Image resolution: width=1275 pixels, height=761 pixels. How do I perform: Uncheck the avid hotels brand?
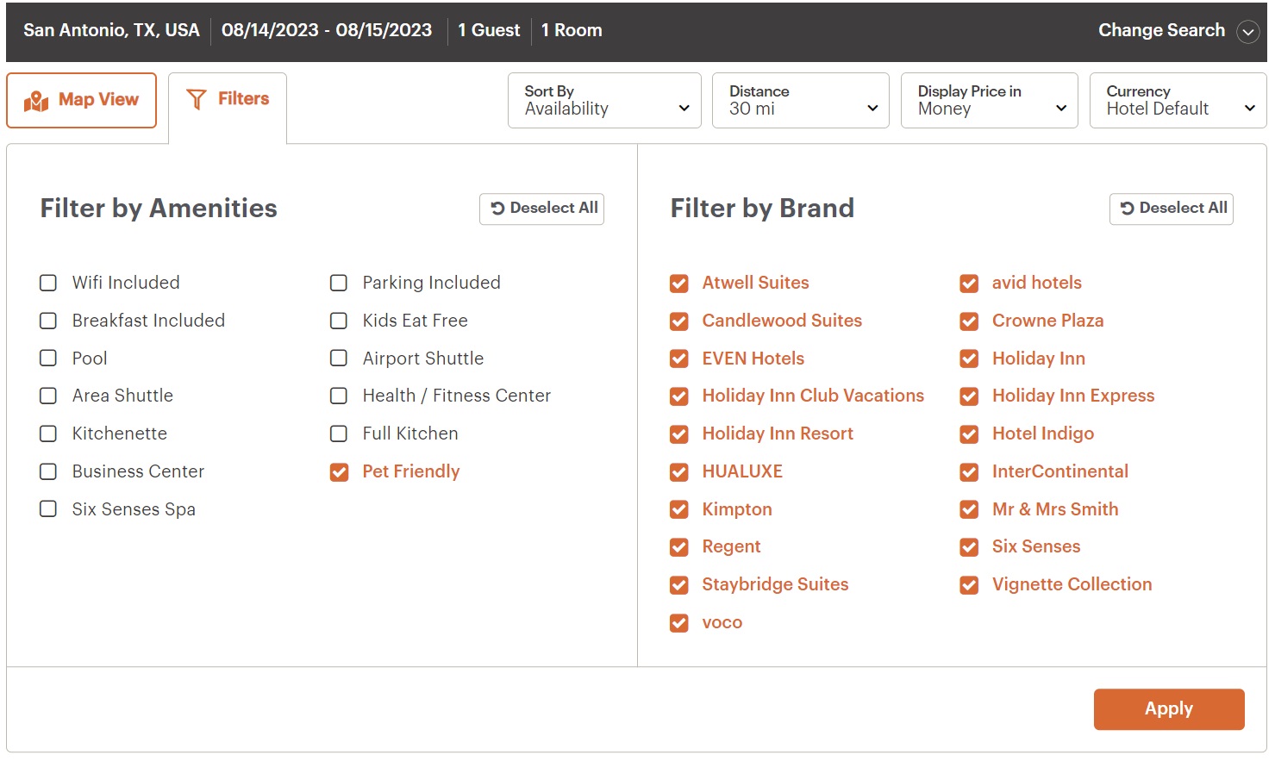pyautogui.click(x=969, y=284)
